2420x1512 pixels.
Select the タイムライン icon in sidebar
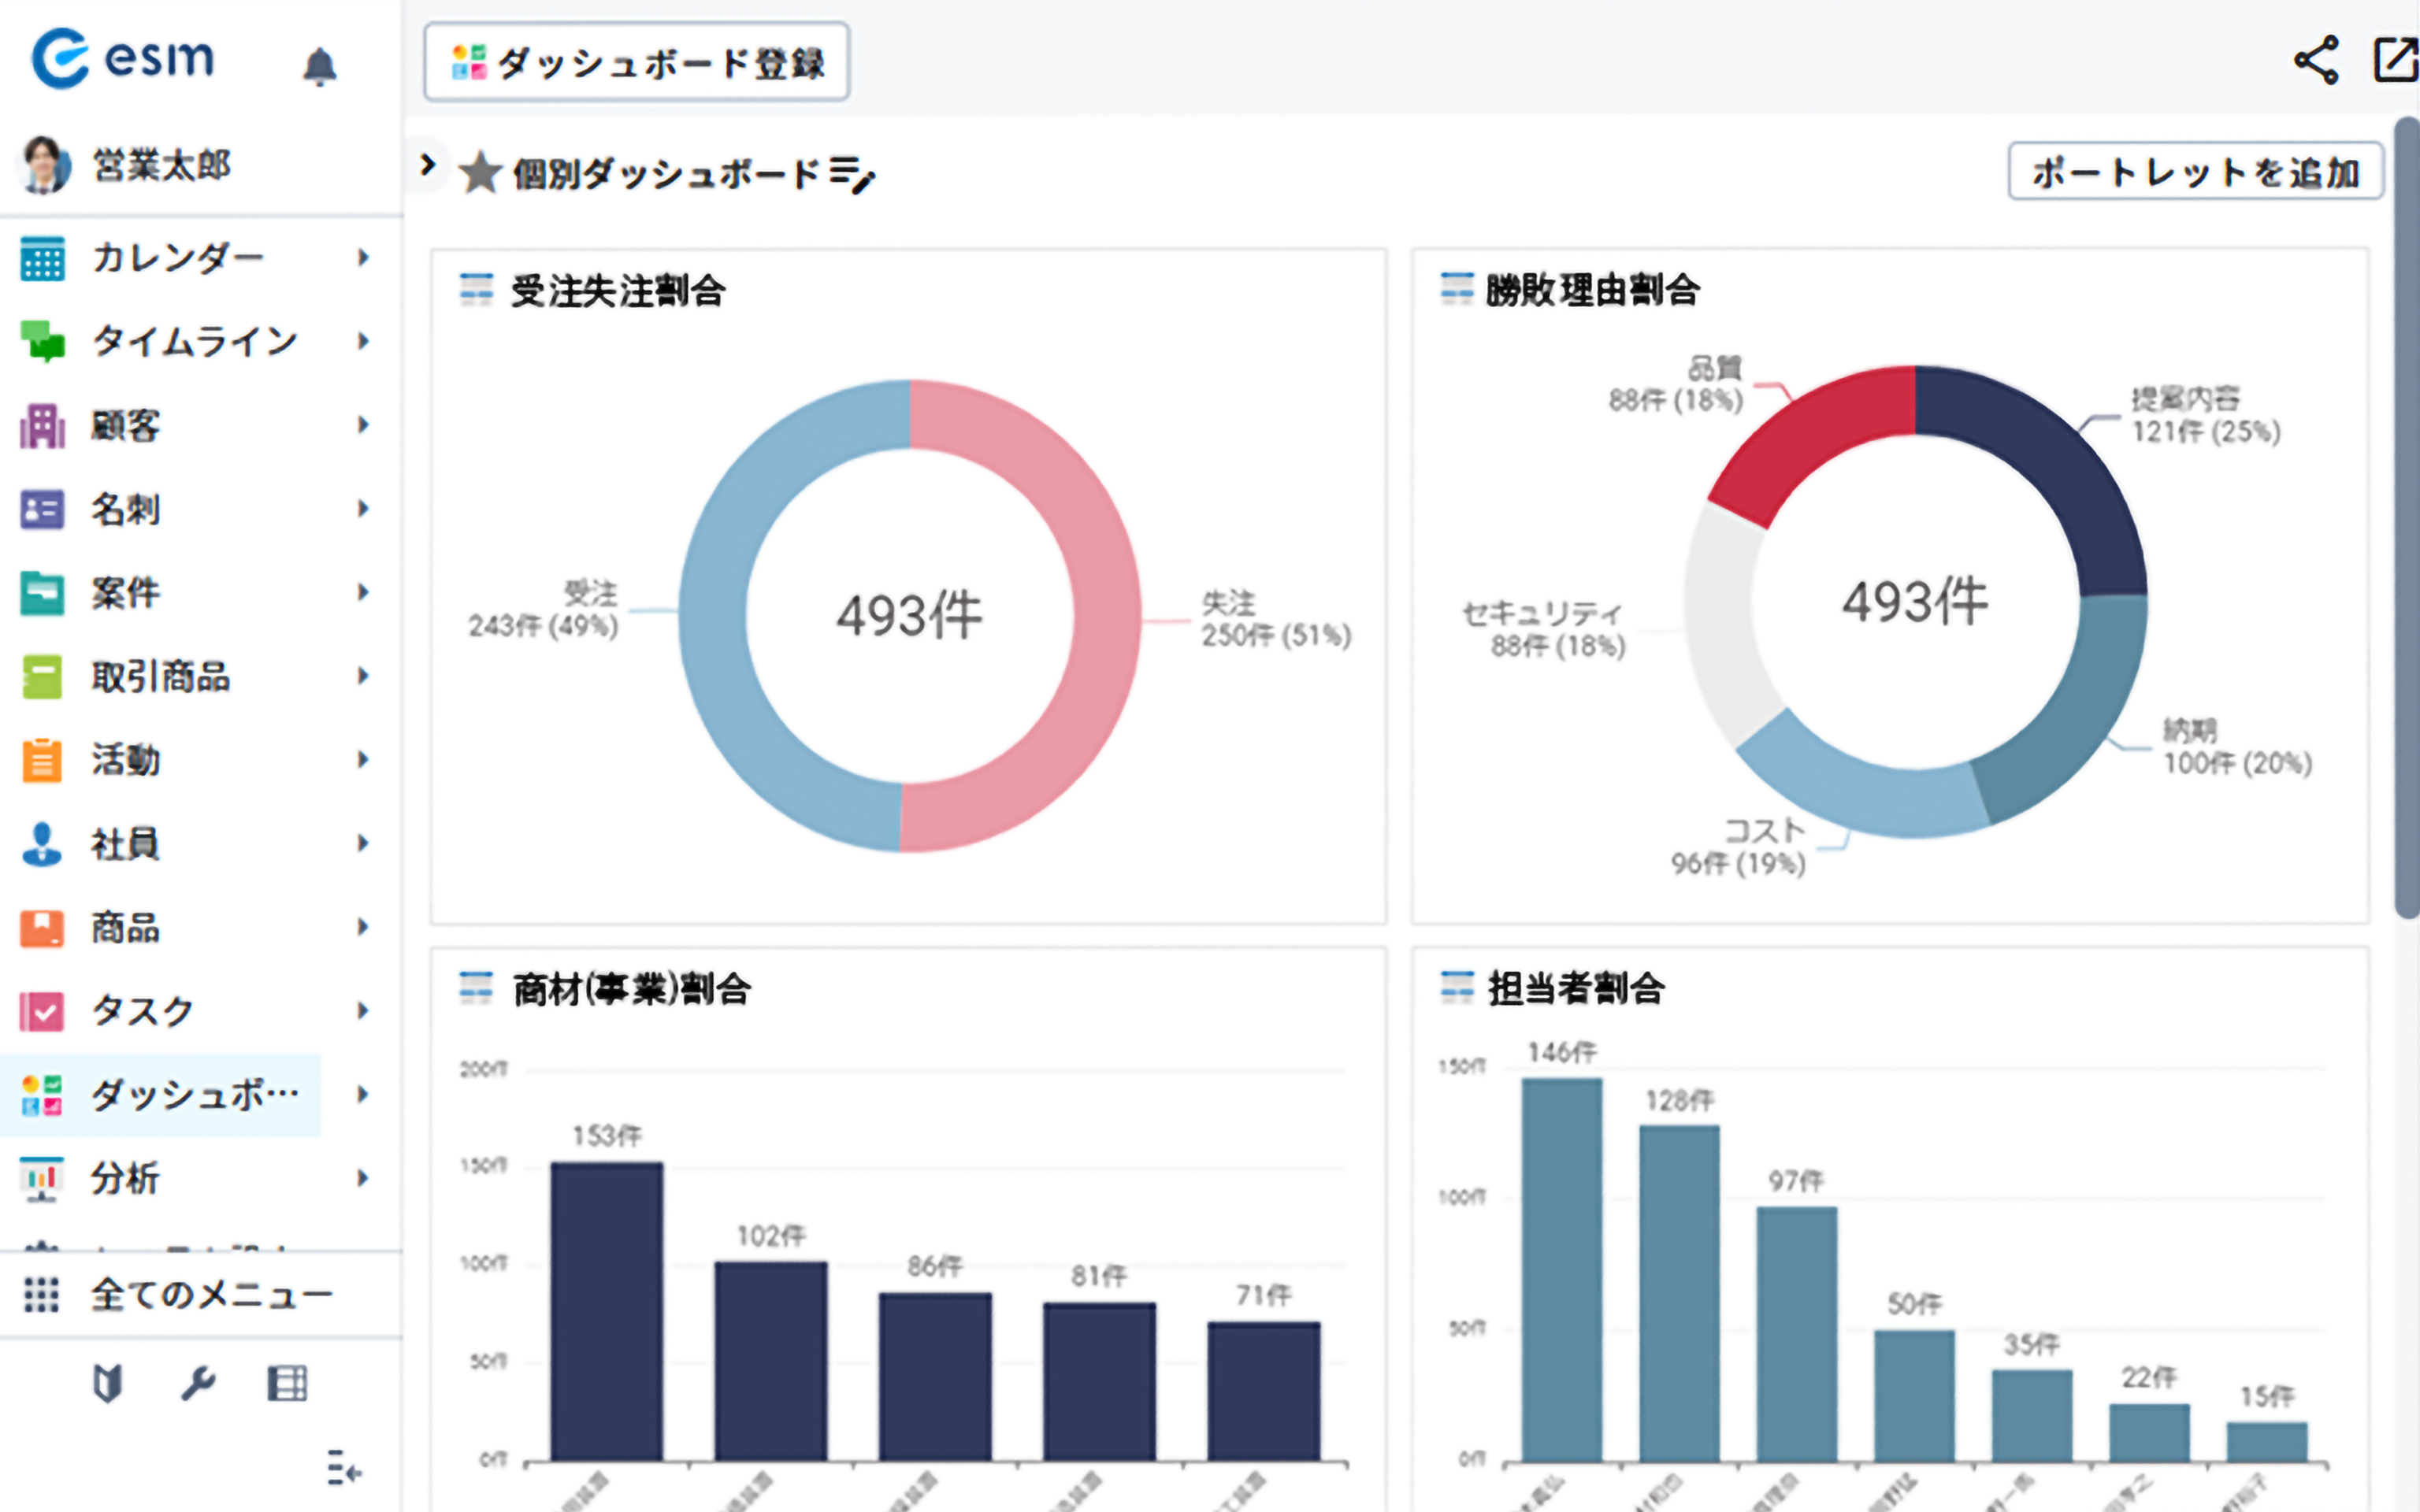point(42,340)
